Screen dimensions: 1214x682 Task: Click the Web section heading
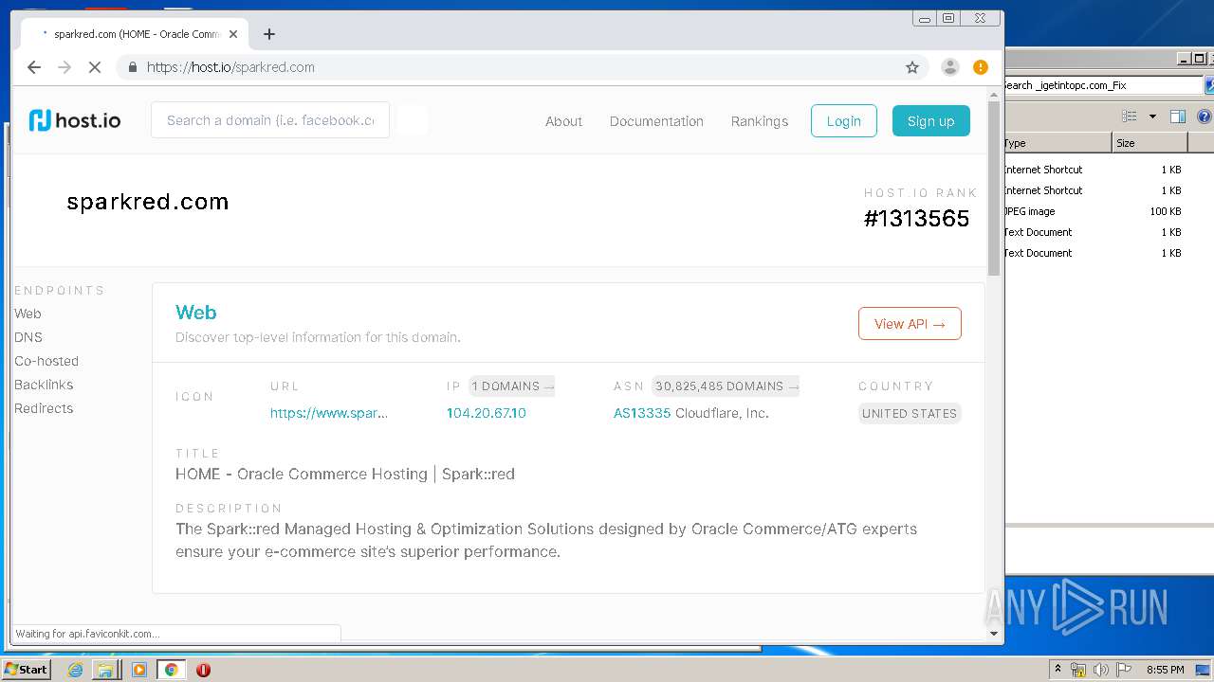click(x=196, y=313)
